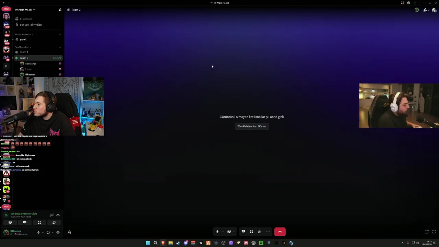Open the server with 424 badge
This screenshot has width=439, height=247.
(x=6, y=24)
